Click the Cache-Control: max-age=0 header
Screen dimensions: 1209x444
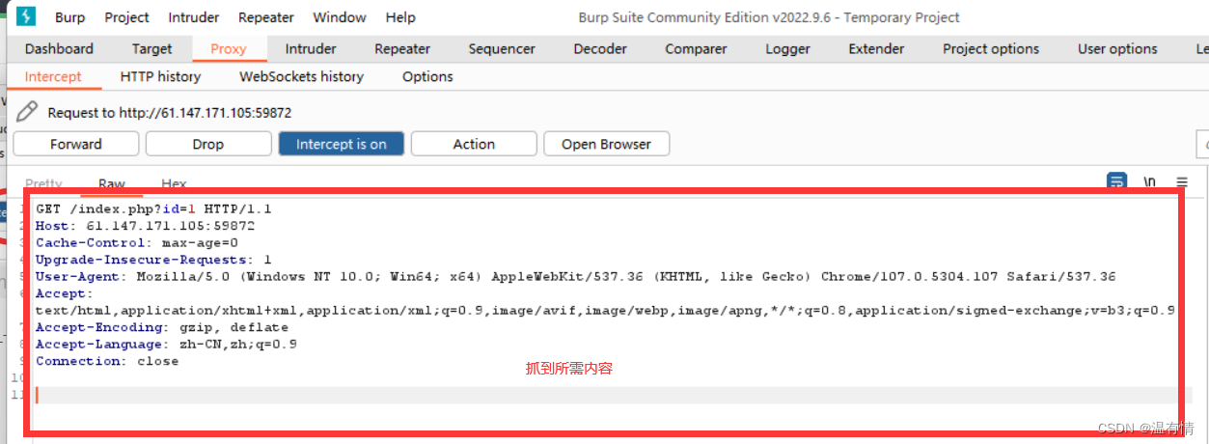[137, 243]
